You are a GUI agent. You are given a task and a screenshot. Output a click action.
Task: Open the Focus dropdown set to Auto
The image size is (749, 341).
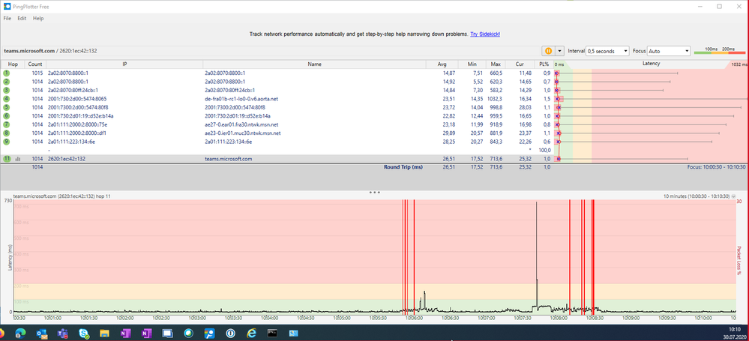pos(670,51)
